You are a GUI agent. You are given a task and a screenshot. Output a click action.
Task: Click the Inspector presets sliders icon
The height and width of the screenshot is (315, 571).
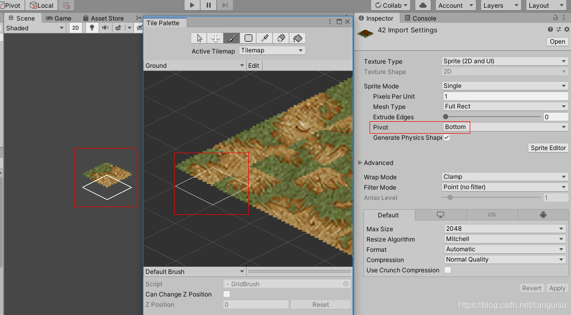(559, 29)
